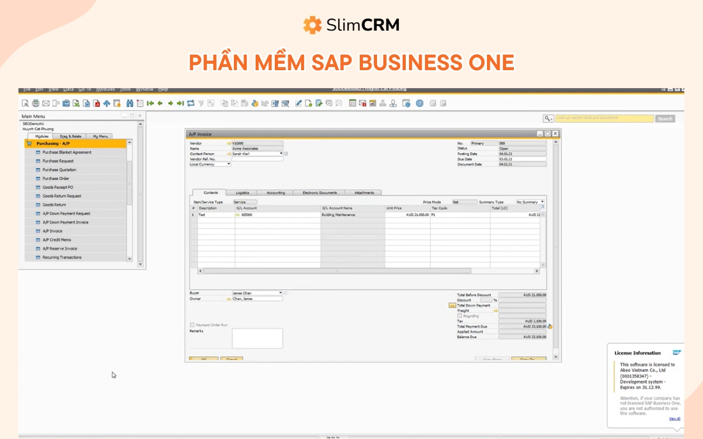Screen dimensions: 703x439
Task: Click the green Next Record arrow
Action: point(169,103)
